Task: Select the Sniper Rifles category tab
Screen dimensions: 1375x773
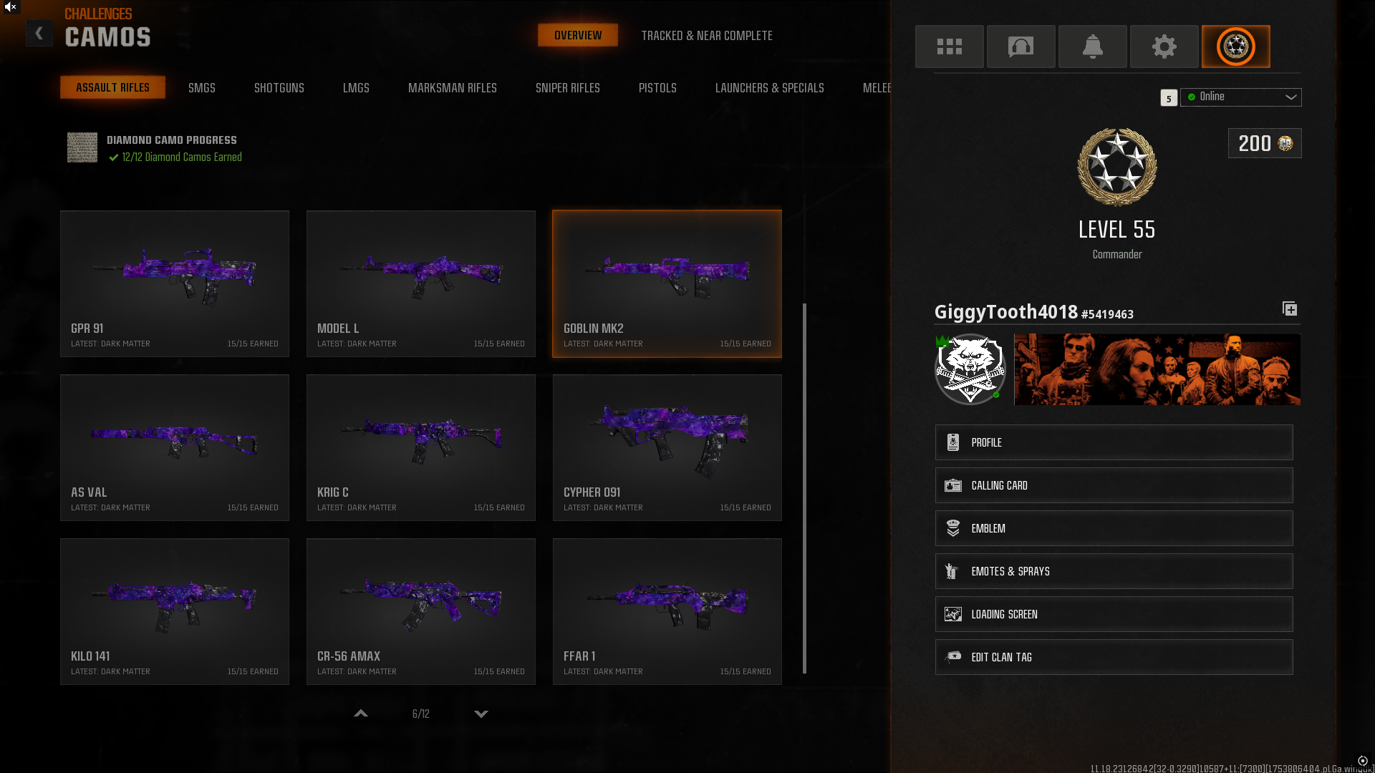Action: [568, 88]
